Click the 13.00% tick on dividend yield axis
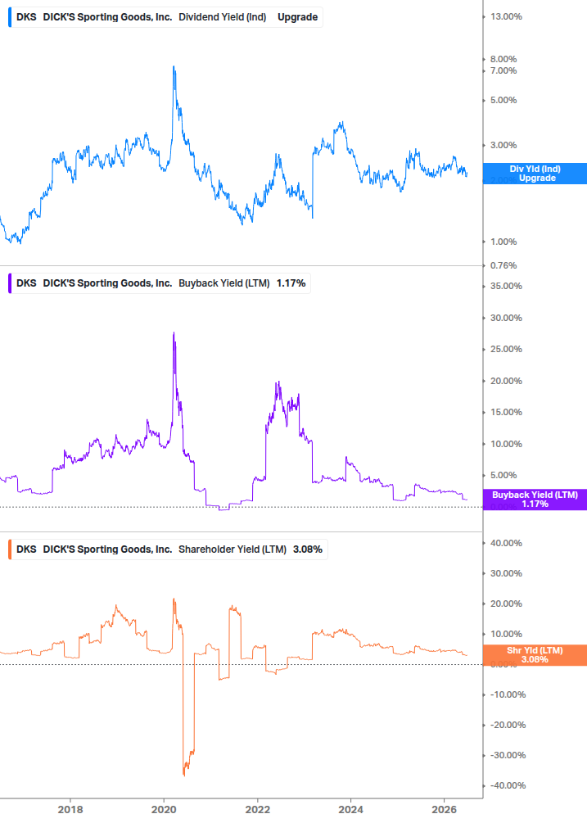This screenshot has width=587, height=823. [x=506, y=17]
